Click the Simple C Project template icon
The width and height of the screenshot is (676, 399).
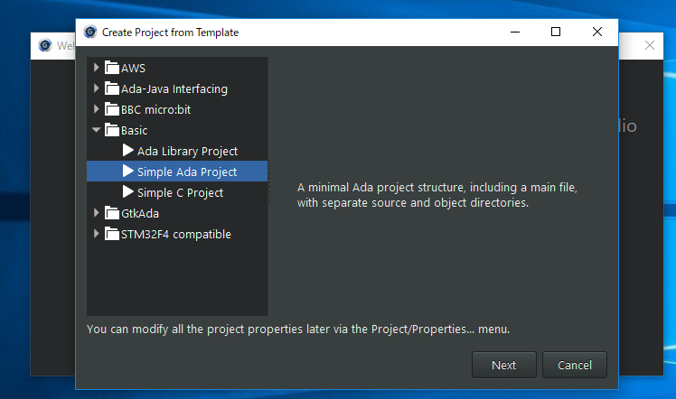[127, 192]
